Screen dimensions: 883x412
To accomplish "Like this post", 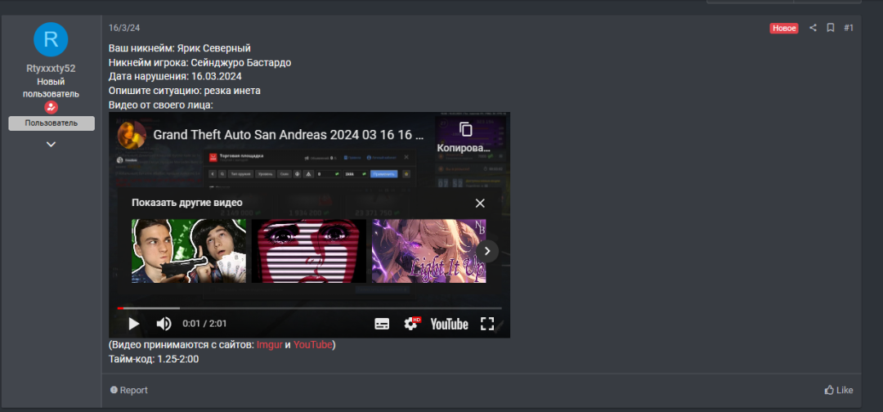I will [x=839, y=390].
